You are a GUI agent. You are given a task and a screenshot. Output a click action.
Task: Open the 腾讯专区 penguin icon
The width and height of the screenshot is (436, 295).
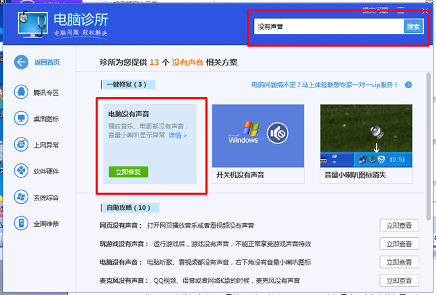[23, 92]
